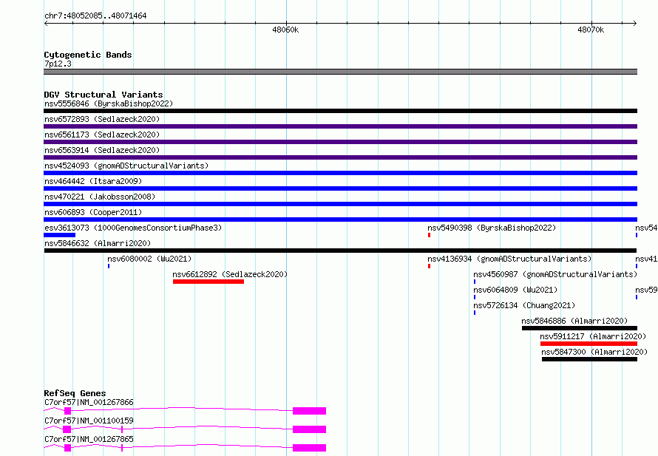Click the nsv5847300 (Almarri2020) black bar
This screenshot has height=456, width=658.
pos(589,359)
